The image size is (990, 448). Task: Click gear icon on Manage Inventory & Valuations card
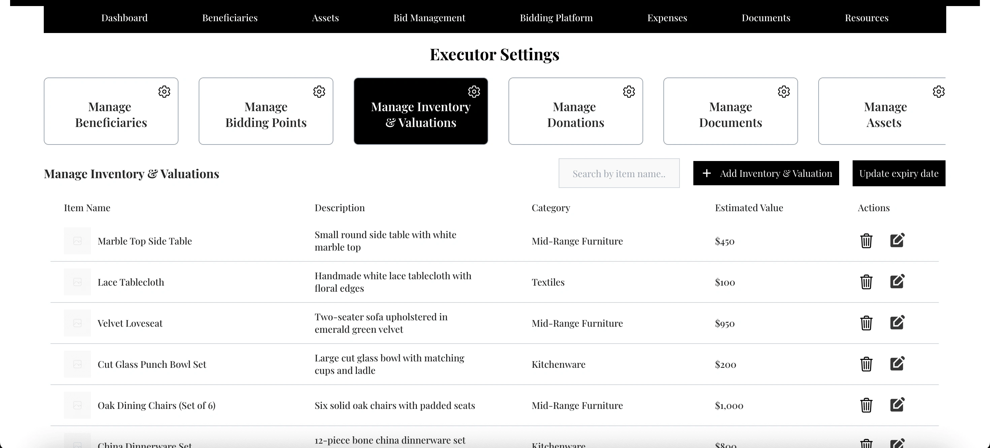474,92
